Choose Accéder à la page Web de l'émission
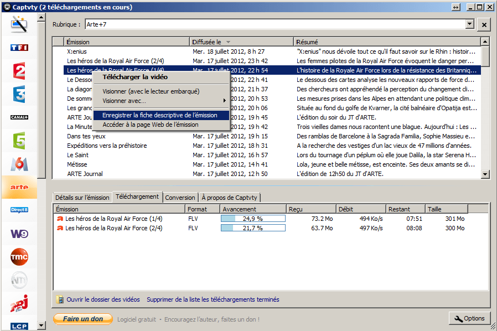The width and height of the screenshot is (497, 331). tap(162, 125)
